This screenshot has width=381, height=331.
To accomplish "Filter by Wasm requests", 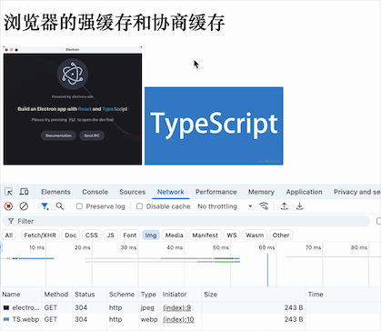I will point(255,236).
